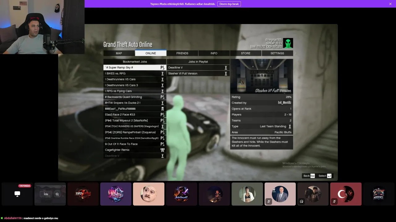396x222 pixels.
Task: Click the streamer webcam video
Action: (42, 27)
